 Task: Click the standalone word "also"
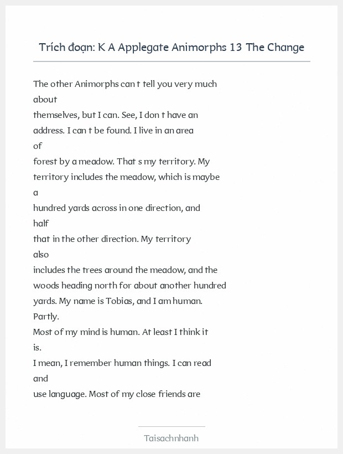tap(41, 255)
